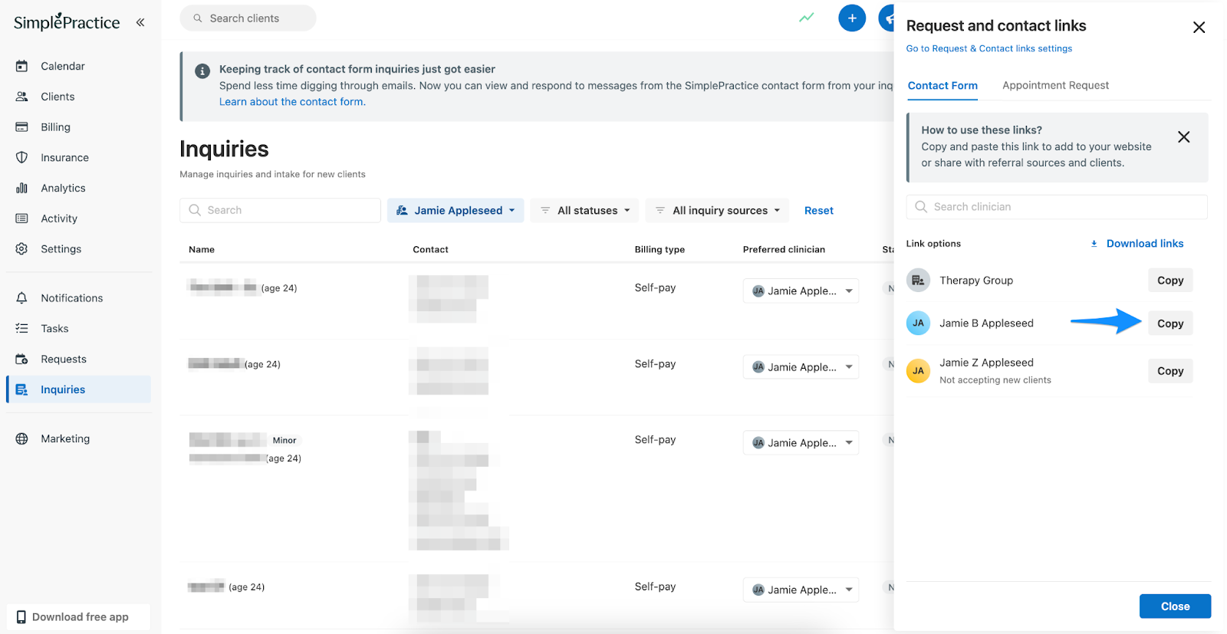
Task: Click the Search clinician field
Action: [1057, 207]
